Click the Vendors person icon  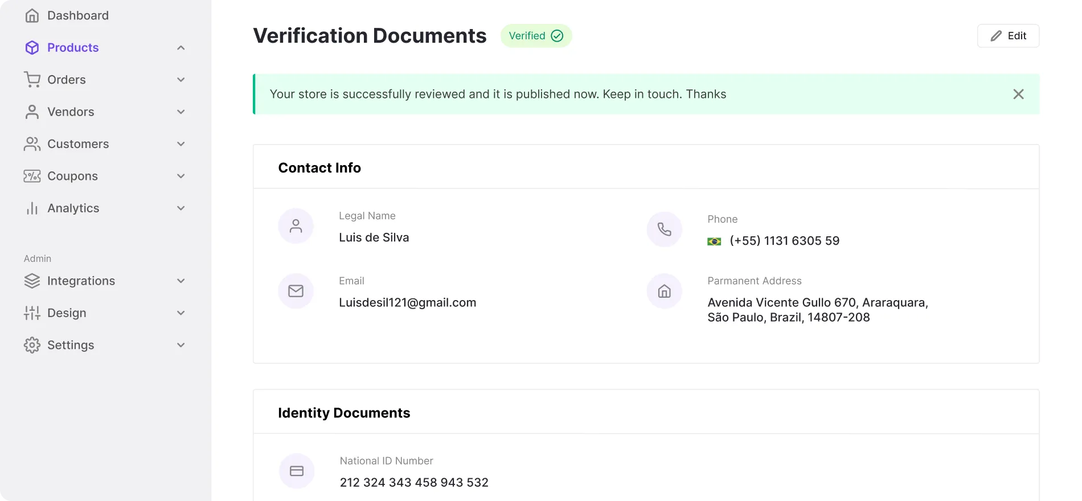tap(32, 112)
